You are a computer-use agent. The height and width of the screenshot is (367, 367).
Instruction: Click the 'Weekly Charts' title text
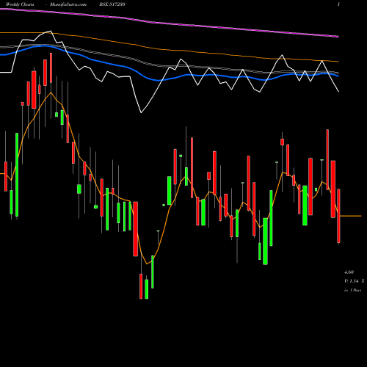click(x=20, y=4)
